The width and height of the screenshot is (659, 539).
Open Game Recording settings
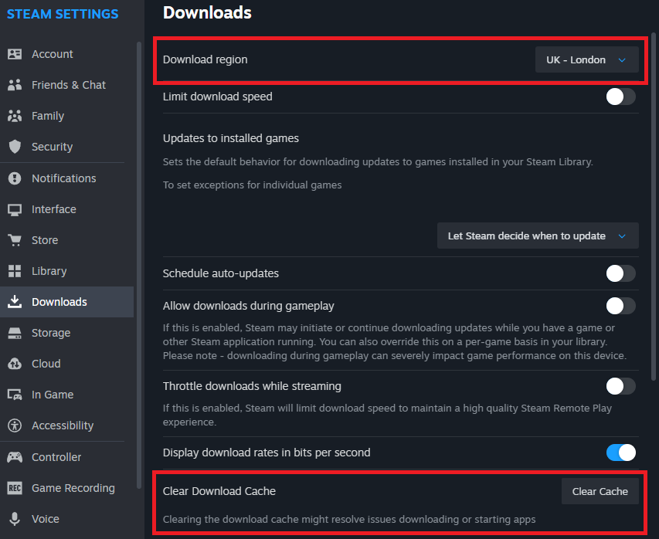pos(73,488)
